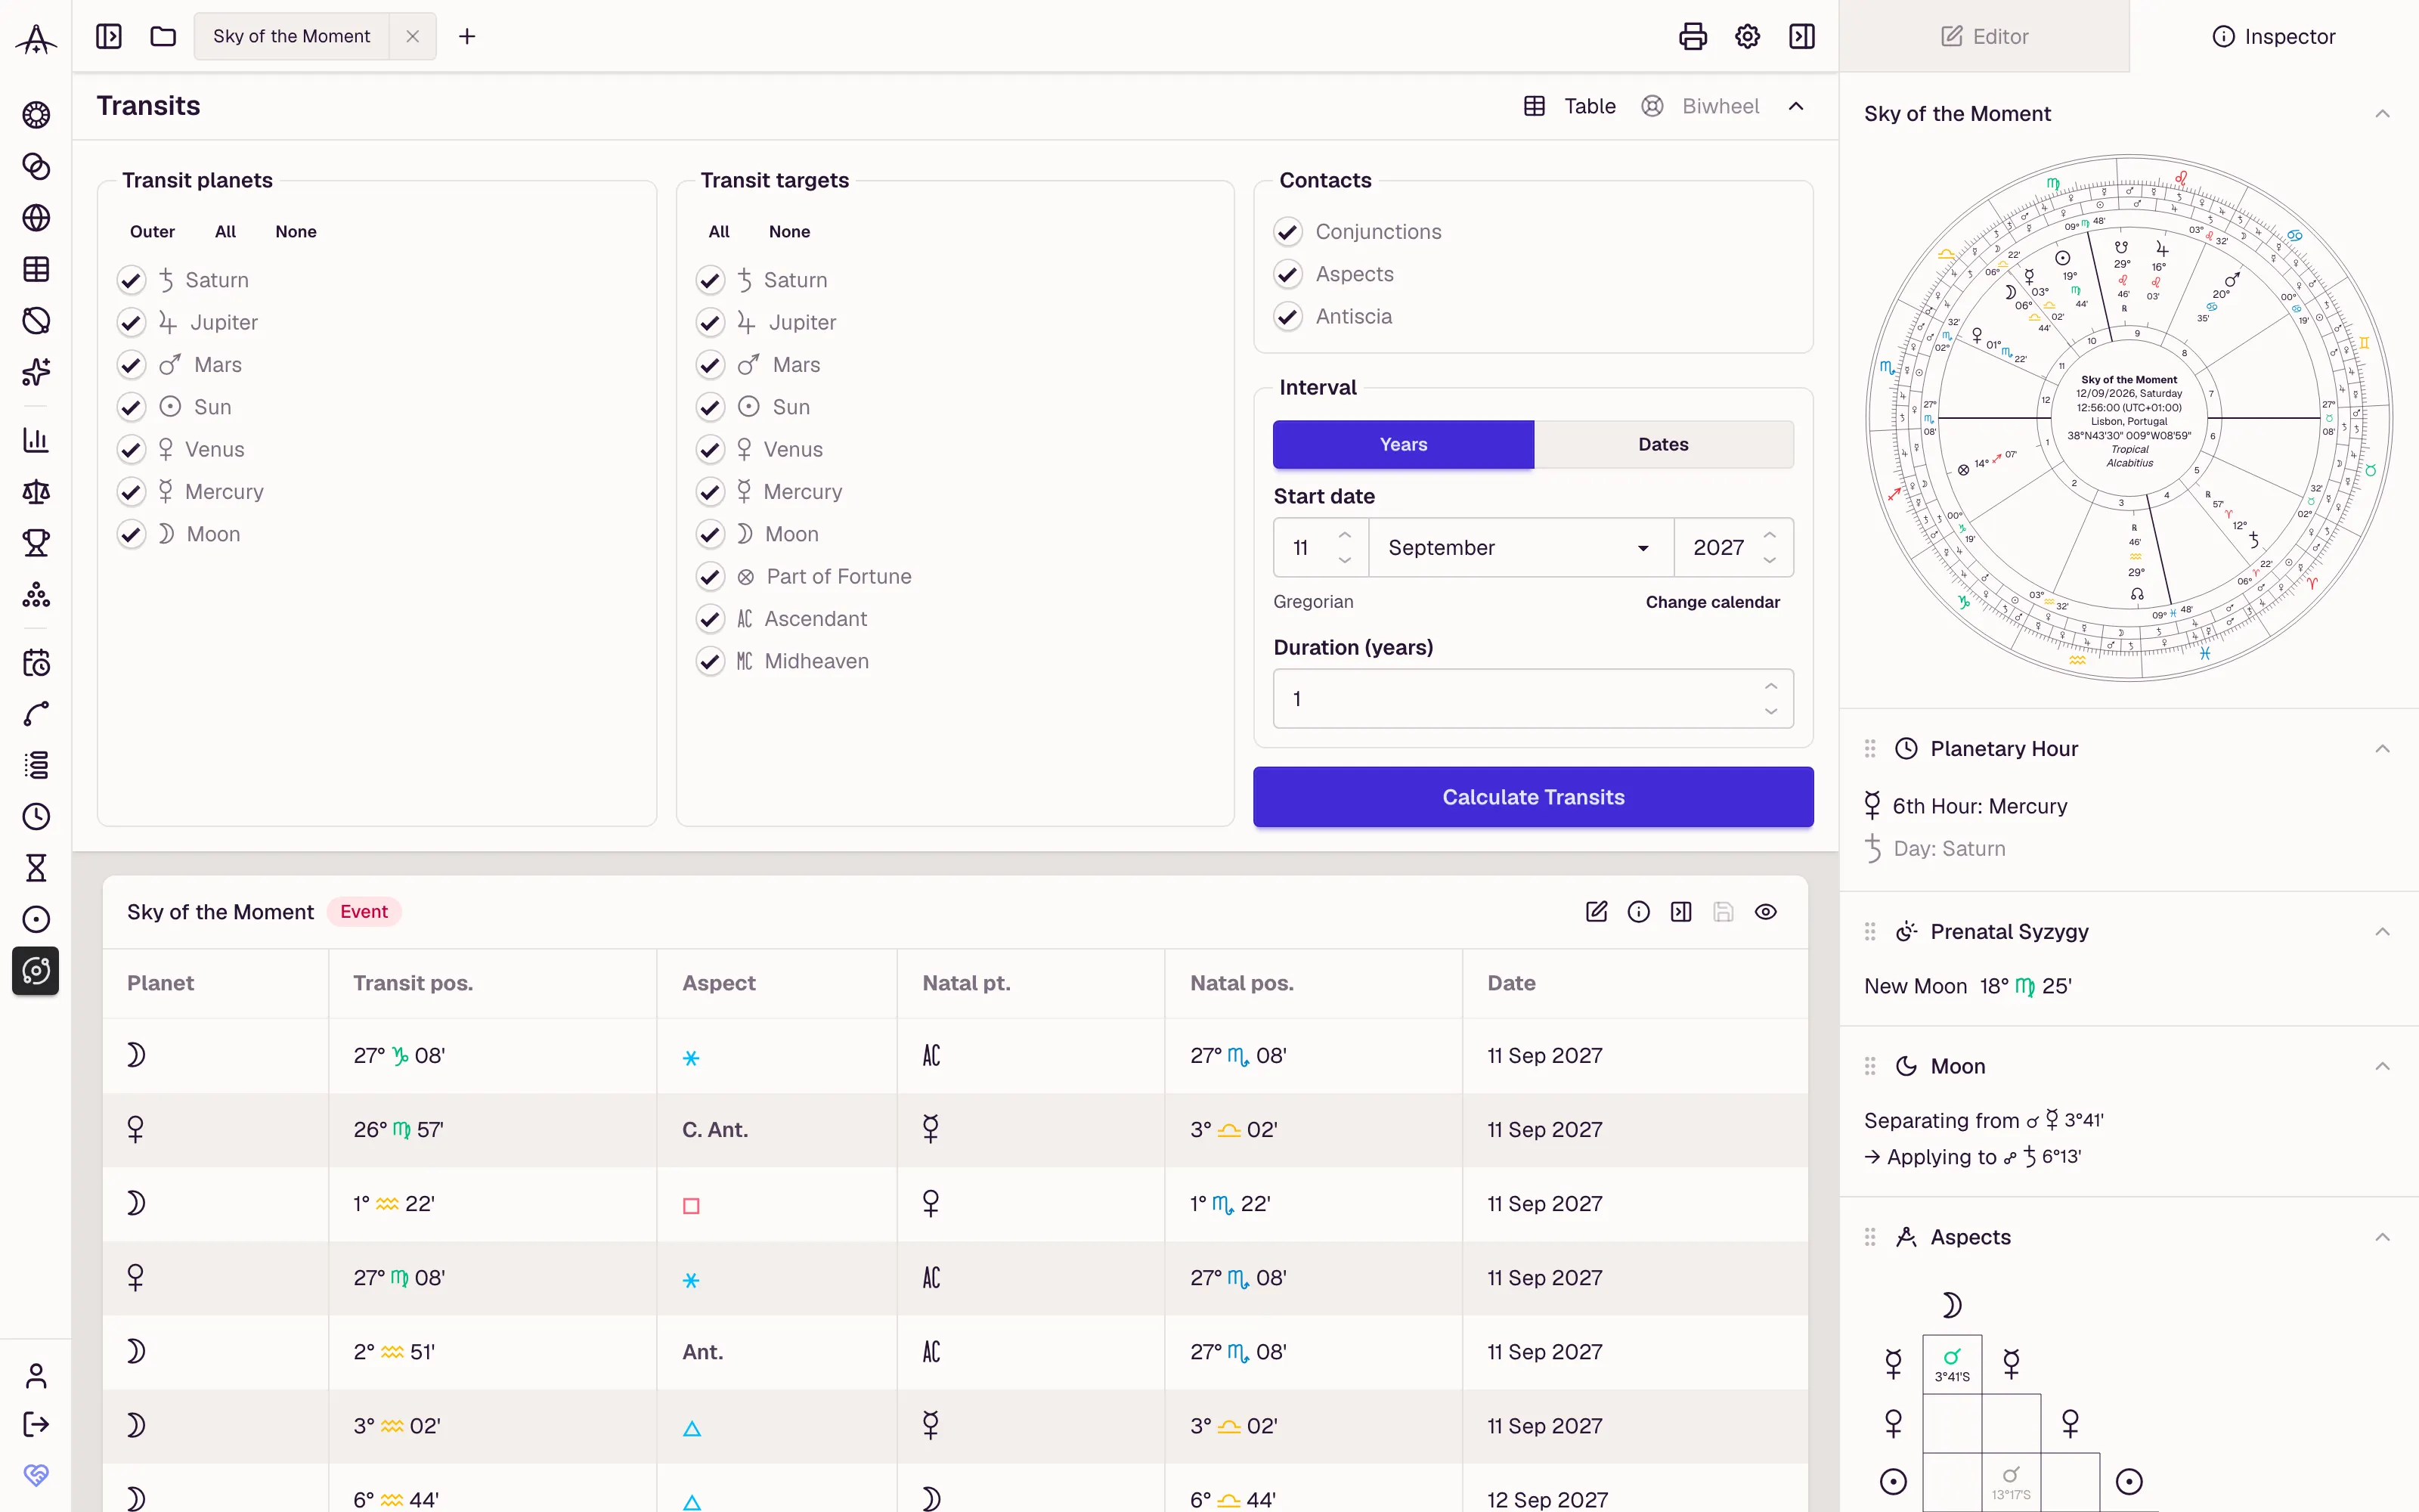Image resolution: width=2419 pixels, height=1512 pixels.
Task: Select the Dates interval tab
Action: [x=1663, y=445]
